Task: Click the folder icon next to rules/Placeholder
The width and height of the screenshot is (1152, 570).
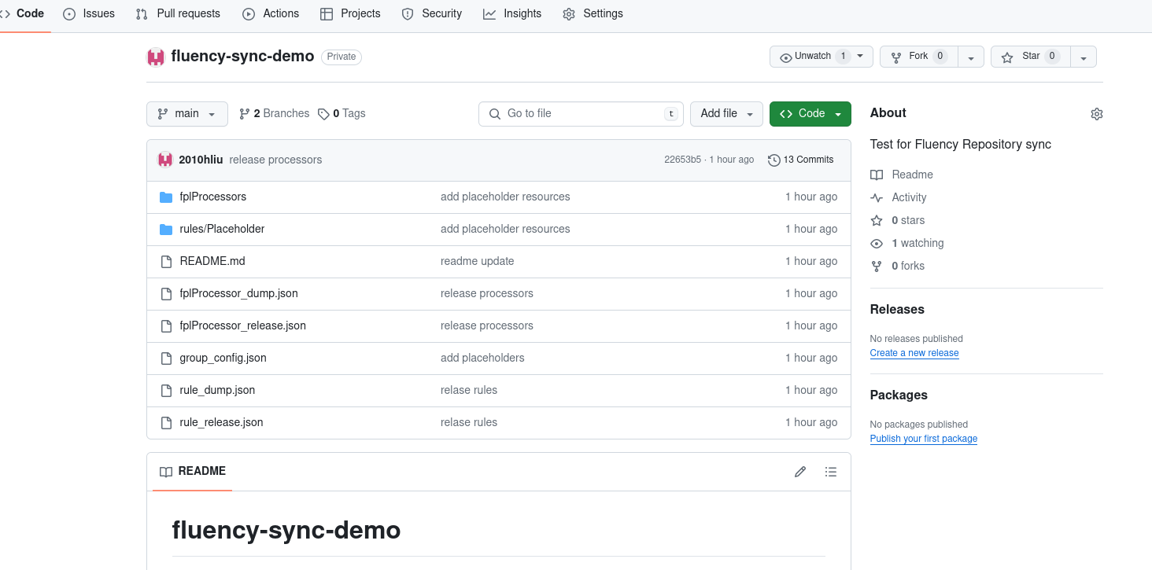Action: point(166,229)
